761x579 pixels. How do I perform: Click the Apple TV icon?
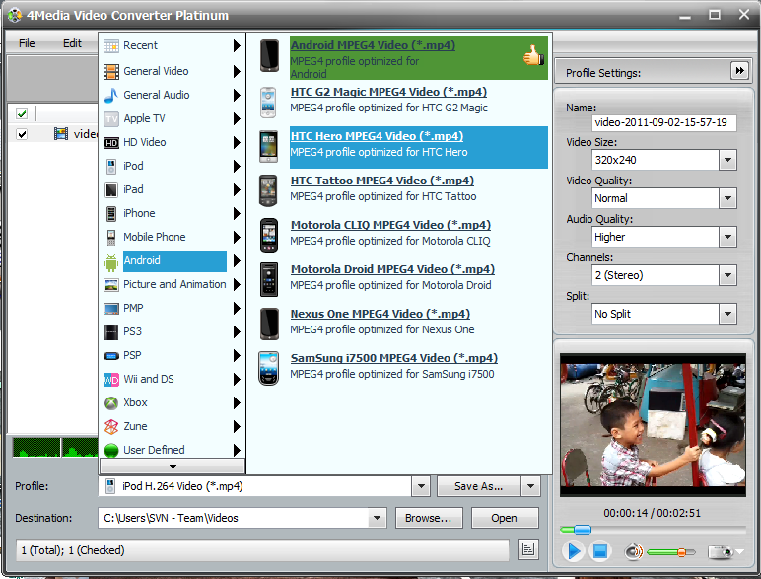click(111, 119)
